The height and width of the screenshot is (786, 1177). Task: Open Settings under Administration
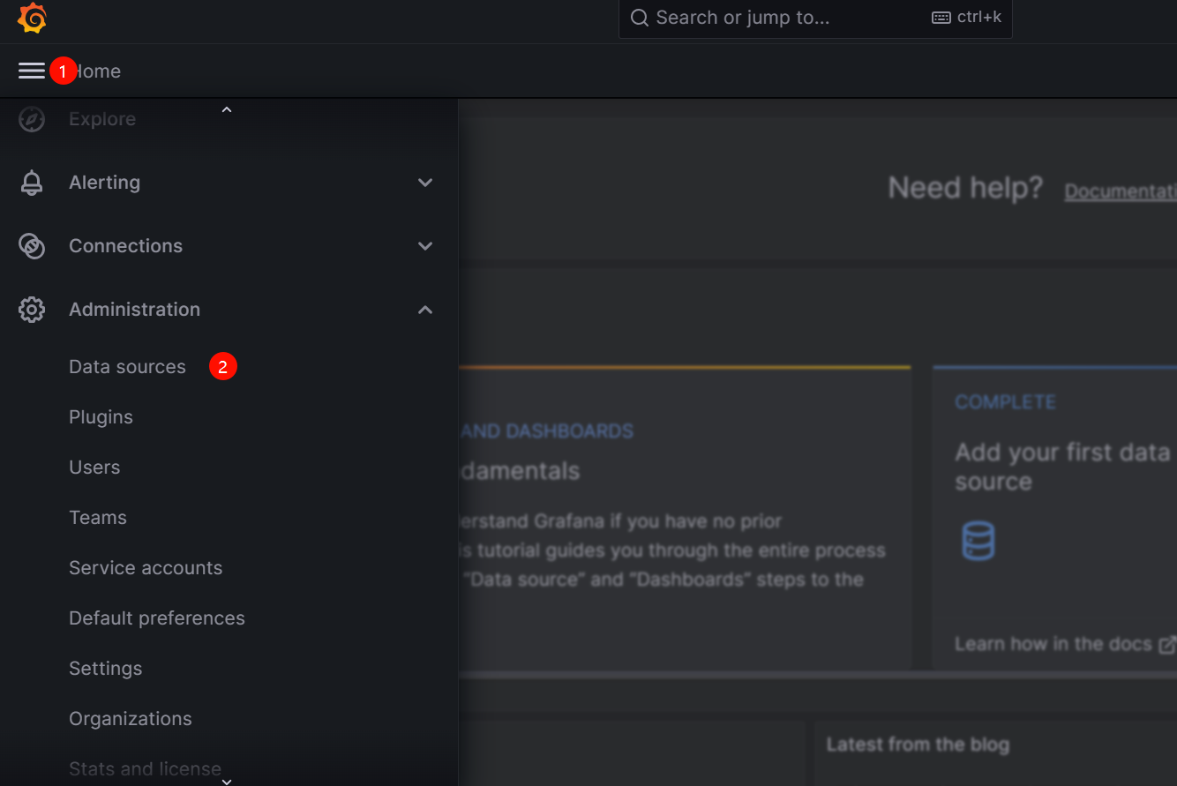click(x=105, y=669)
